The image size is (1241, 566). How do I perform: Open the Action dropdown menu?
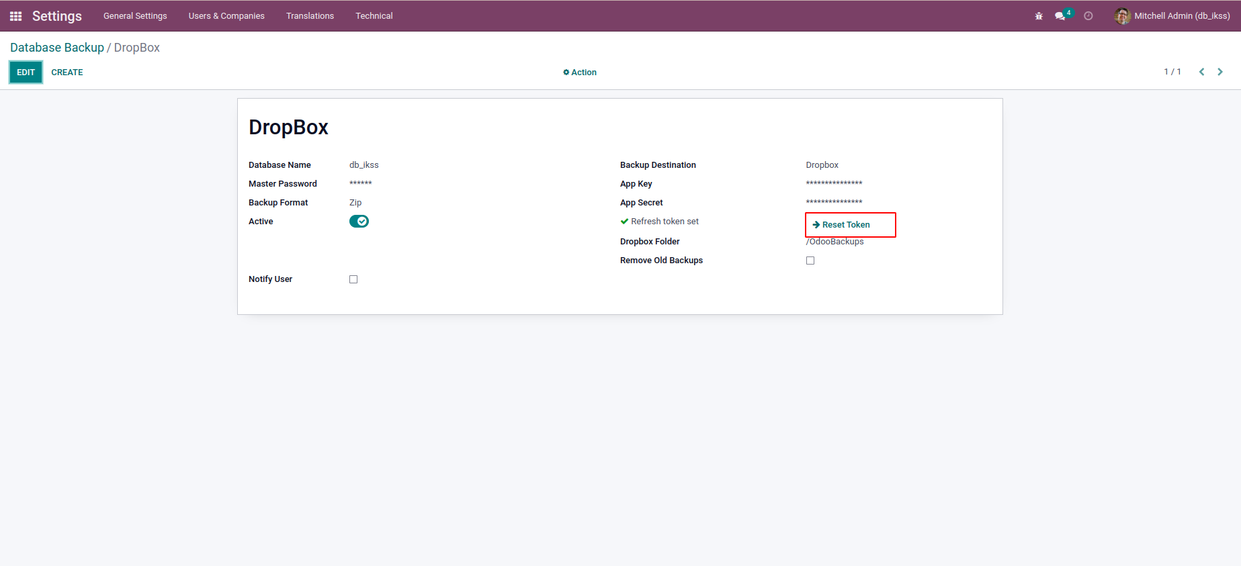[580, 73]
